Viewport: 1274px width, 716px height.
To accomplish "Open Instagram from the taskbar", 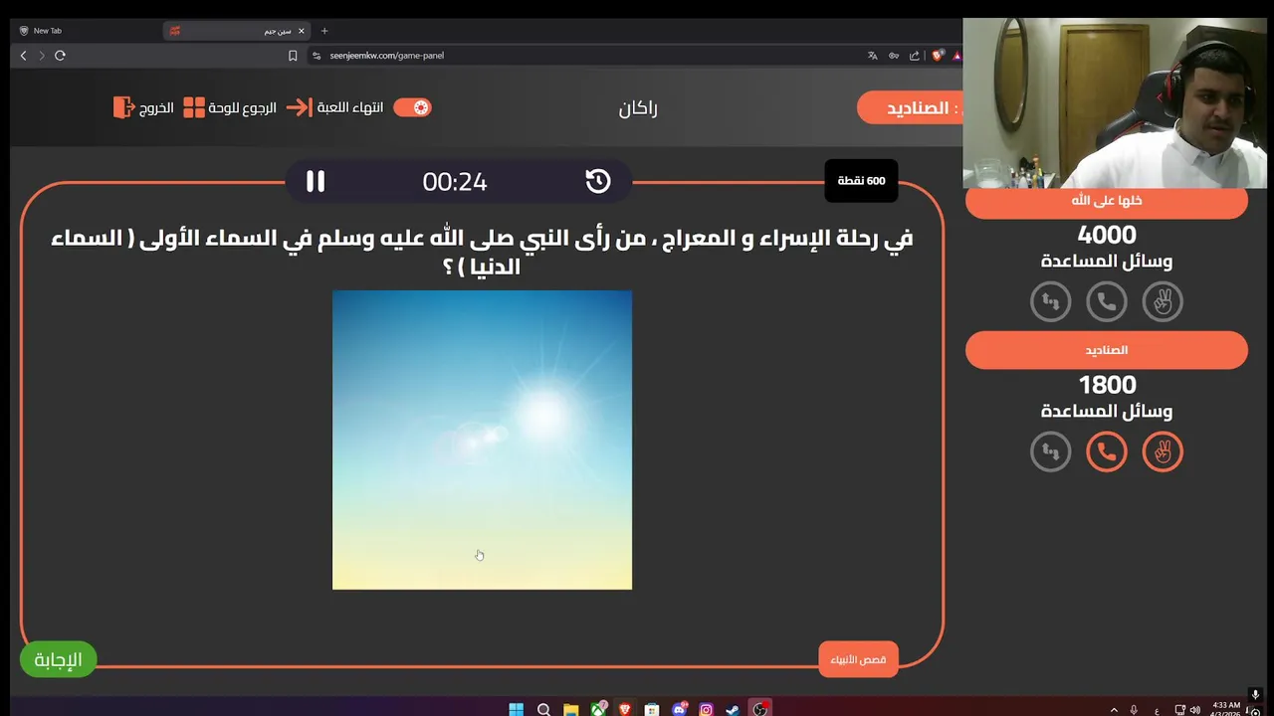I will pyautogui.click(x=707, y=709).
